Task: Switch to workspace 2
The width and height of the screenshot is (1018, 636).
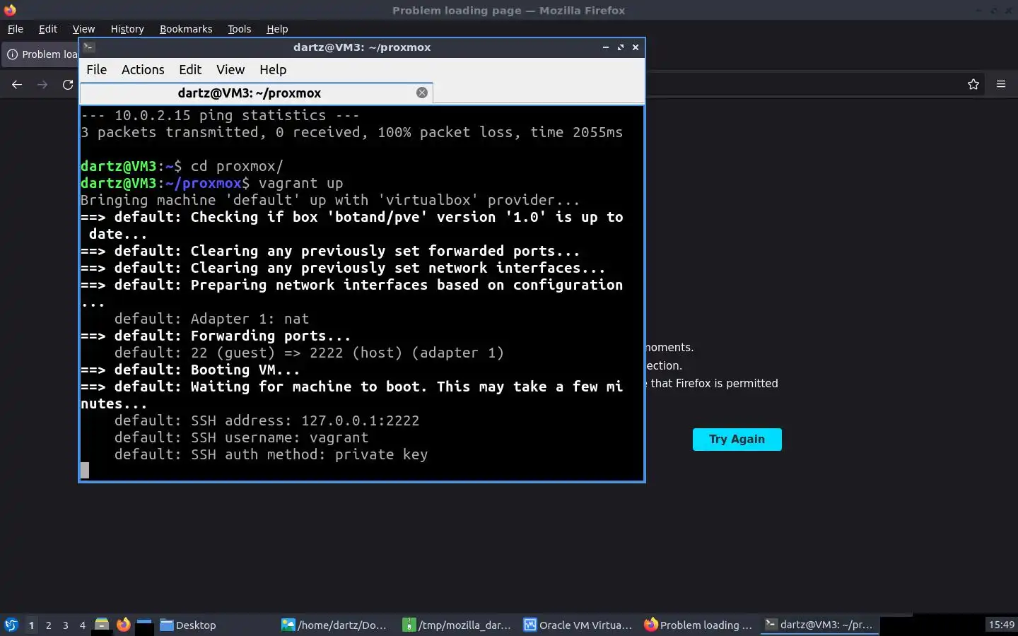Action: coord(48,625)
